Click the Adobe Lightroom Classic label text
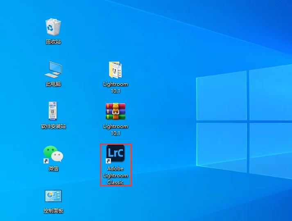This screenshot has height=221, width=292. tap(115, 175)
